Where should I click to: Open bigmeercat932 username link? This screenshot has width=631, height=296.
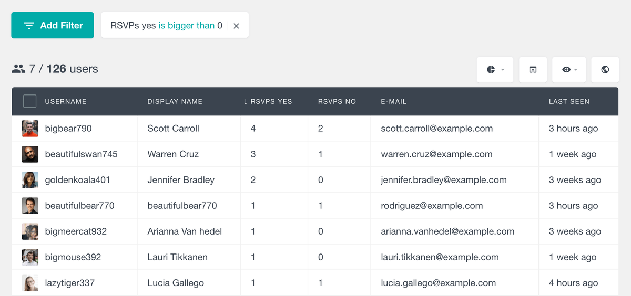tap(76, 231)
